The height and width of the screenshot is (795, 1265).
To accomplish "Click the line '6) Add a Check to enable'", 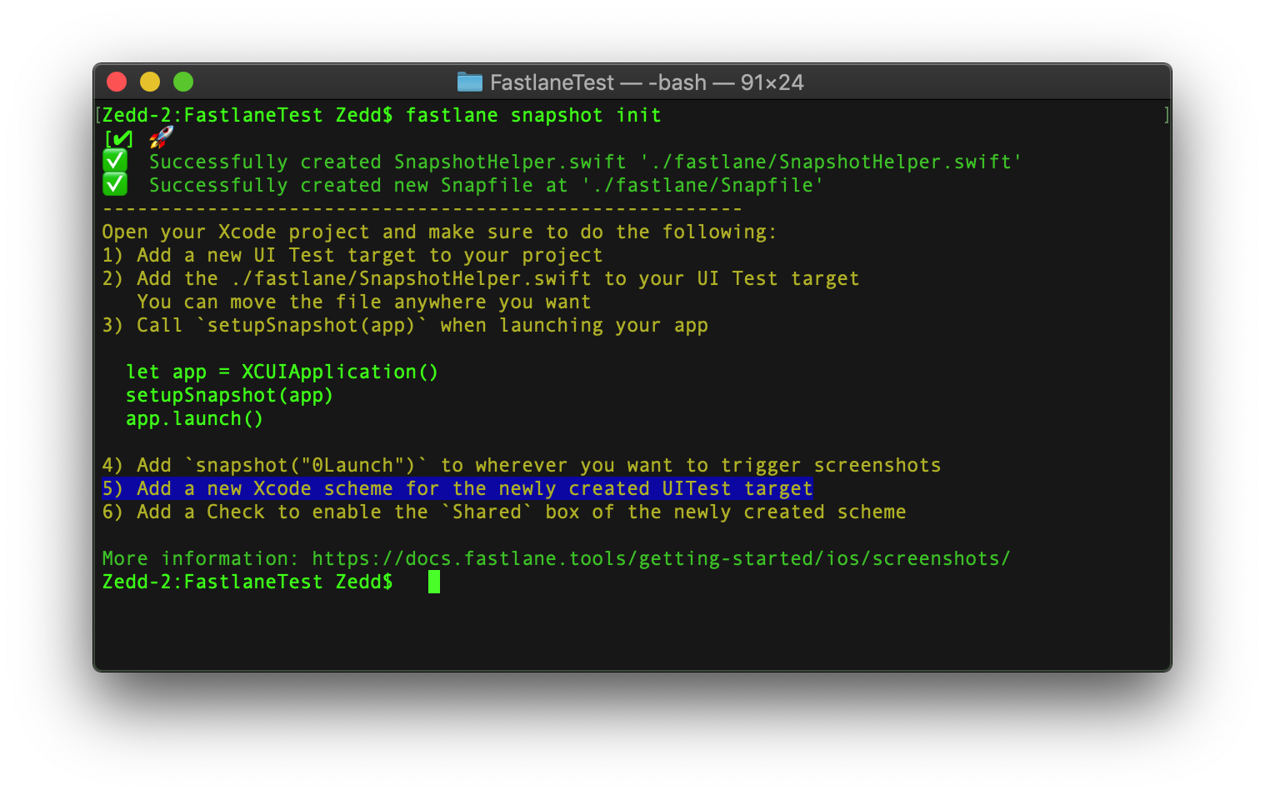I will click(503, 512).
